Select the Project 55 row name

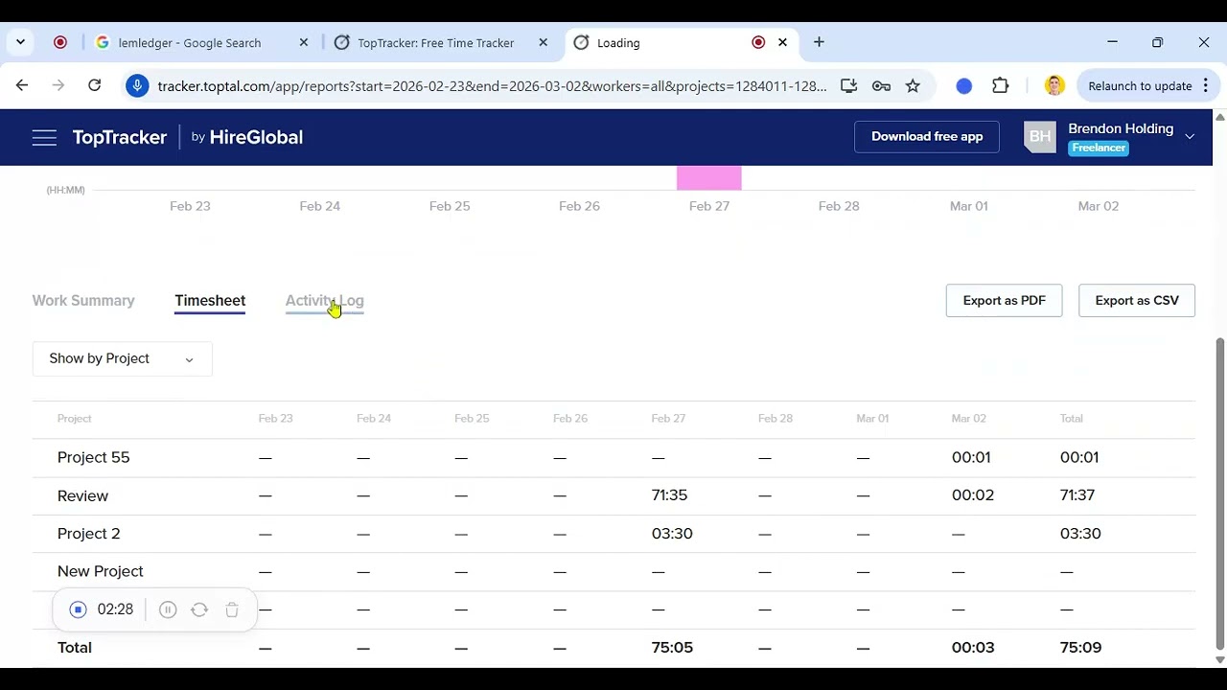[x=93, y=458]
